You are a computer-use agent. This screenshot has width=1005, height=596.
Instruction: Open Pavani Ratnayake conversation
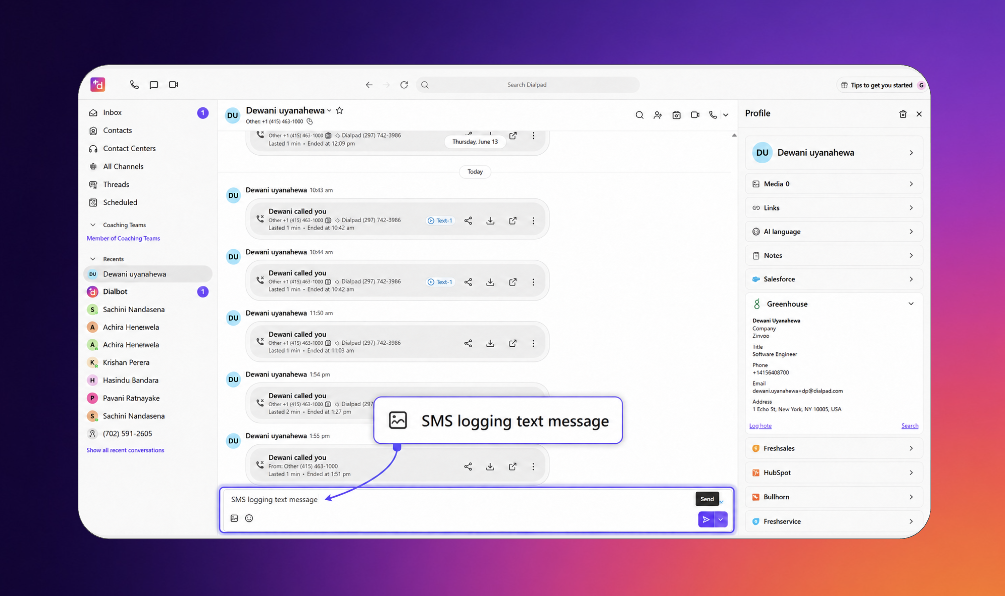(148, 398)
